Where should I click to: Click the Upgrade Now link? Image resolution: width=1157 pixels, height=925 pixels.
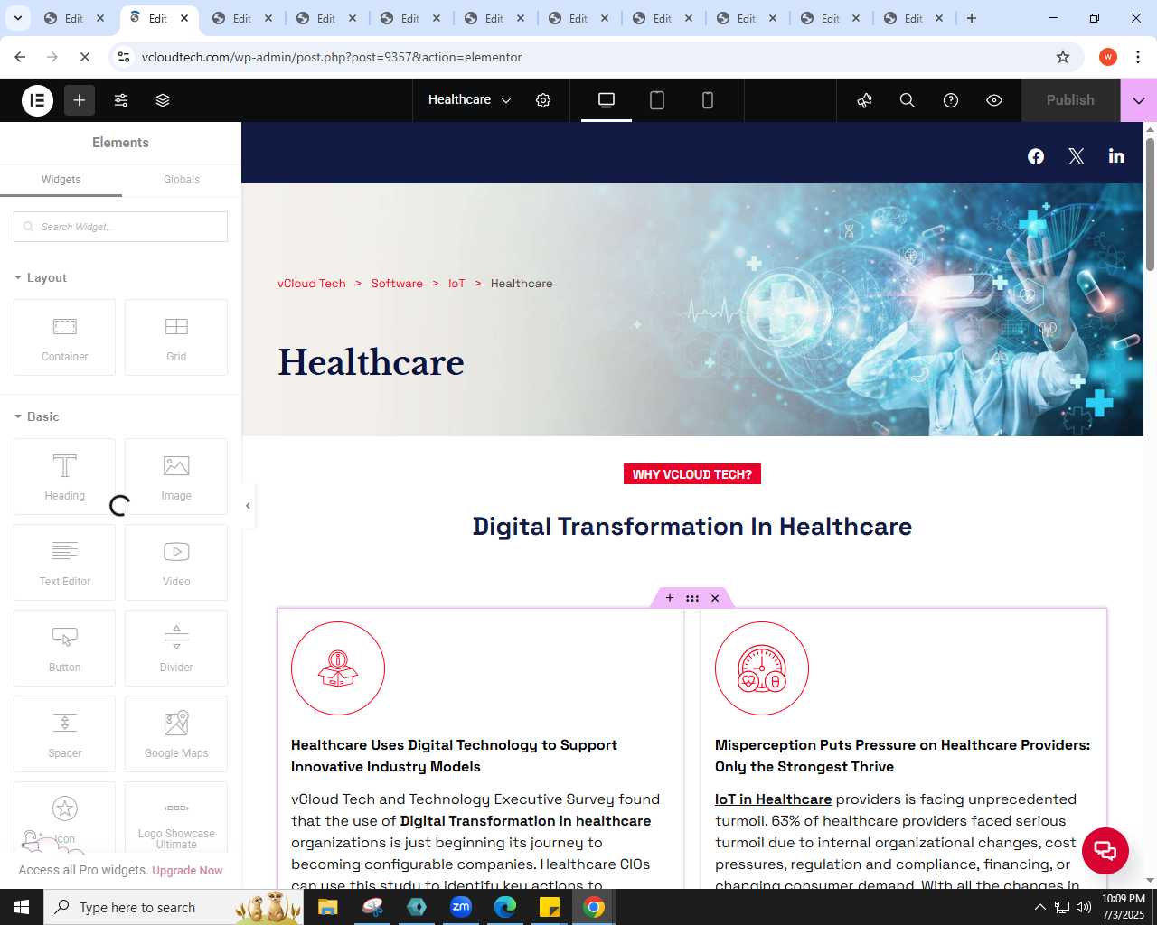pos(187,871)
